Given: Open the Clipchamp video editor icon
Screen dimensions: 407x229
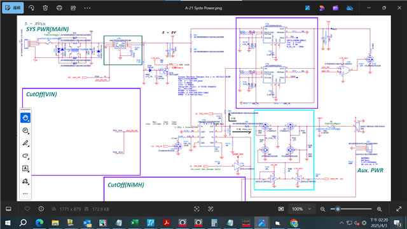Looking at the screenshot, I should point(336,8).
